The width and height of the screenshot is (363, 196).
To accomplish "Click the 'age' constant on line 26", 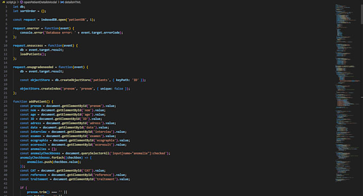I will [33, 114].
